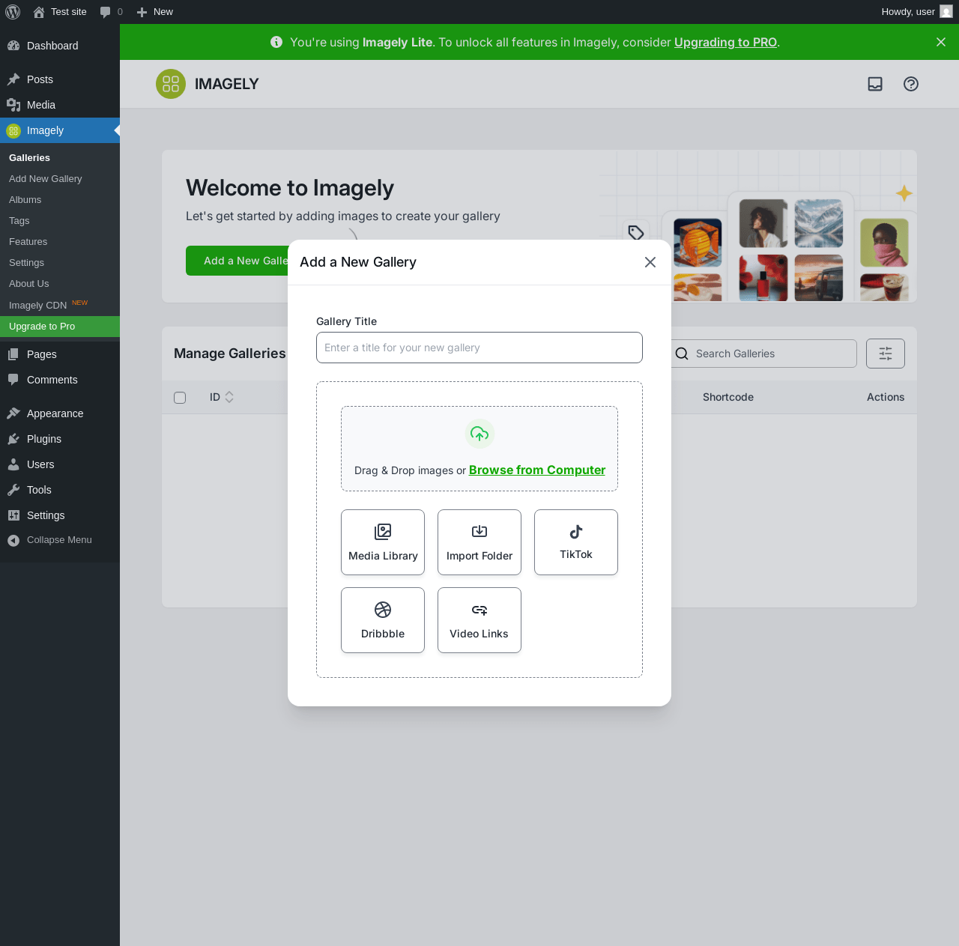Focus the Gallery Title input field

pos(479,348)
